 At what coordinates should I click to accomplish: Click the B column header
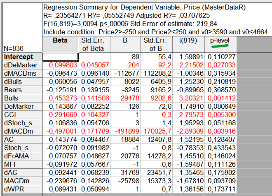[125, 44]
